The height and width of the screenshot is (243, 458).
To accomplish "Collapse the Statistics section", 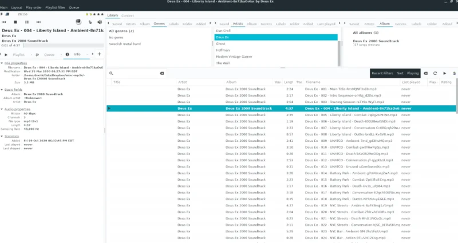I will tap(2, 136).
